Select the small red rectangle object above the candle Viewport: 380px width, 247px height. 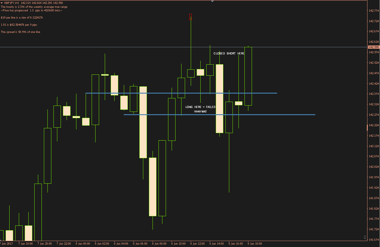pos(190,17)
